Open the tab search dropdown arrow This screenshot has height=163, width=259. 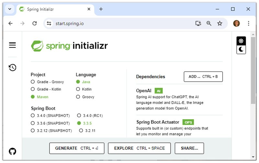10,9
